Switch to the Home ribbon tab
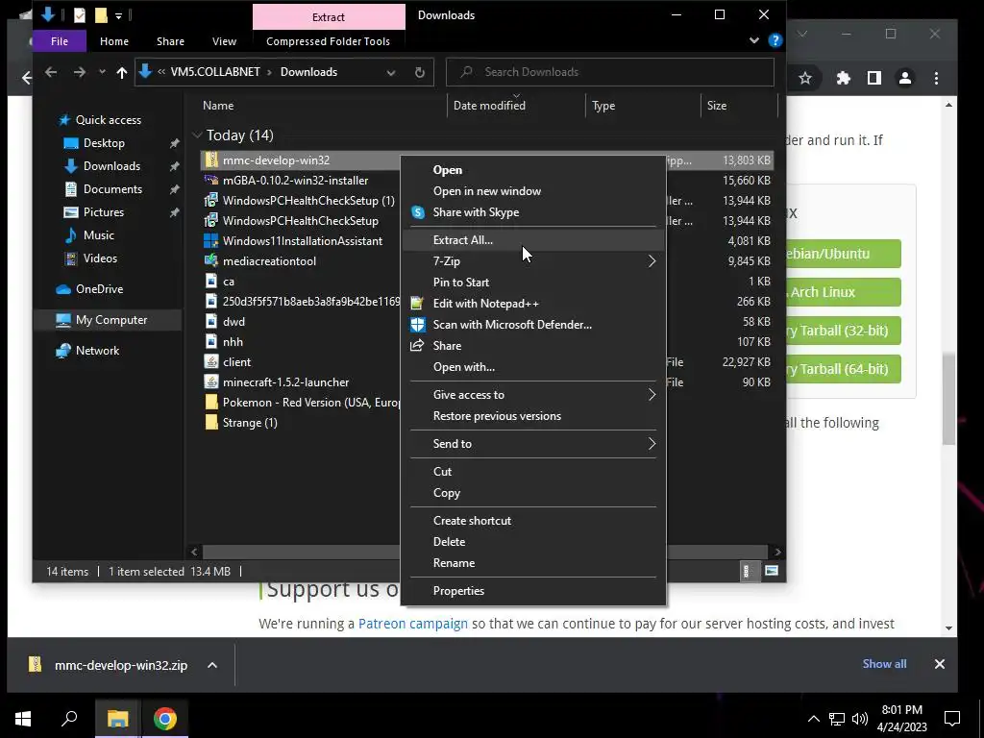984x738 pixels. pyautogui.click(x=114, y=41)
